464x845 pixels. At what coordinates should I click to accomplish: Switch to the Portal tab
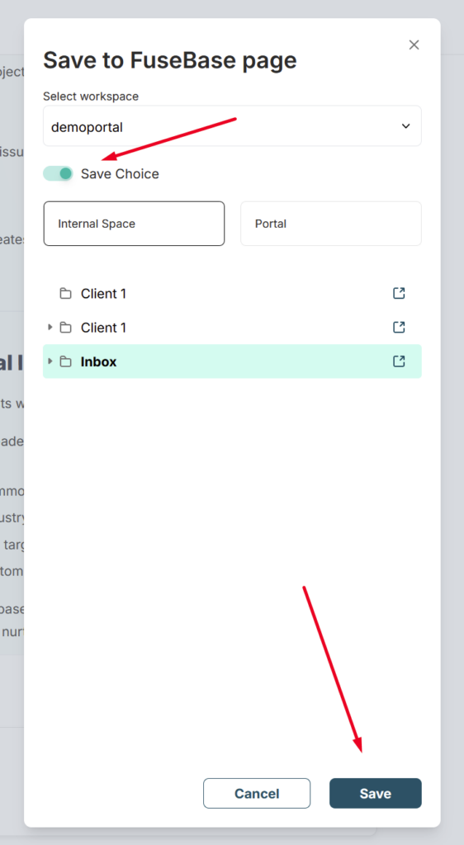pyautogui.click(x=331, y=224)
